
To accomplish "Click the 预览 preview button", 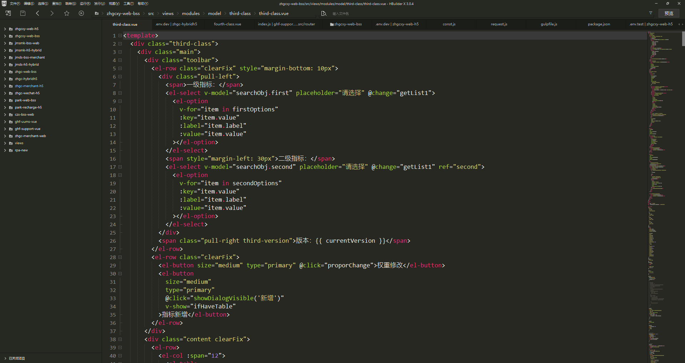I will (669, 13).
